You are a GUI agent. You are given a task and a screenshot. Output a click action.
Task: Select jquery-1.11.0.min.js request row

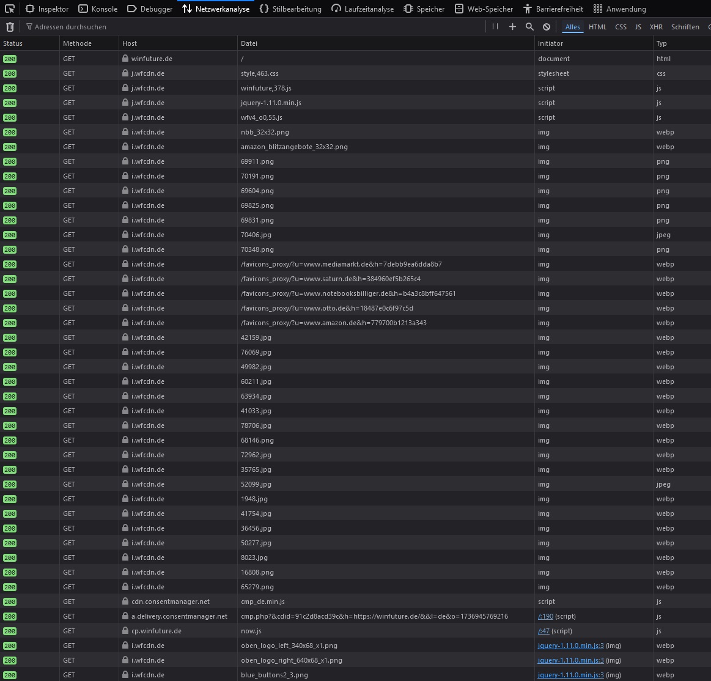tap(356, 103)
